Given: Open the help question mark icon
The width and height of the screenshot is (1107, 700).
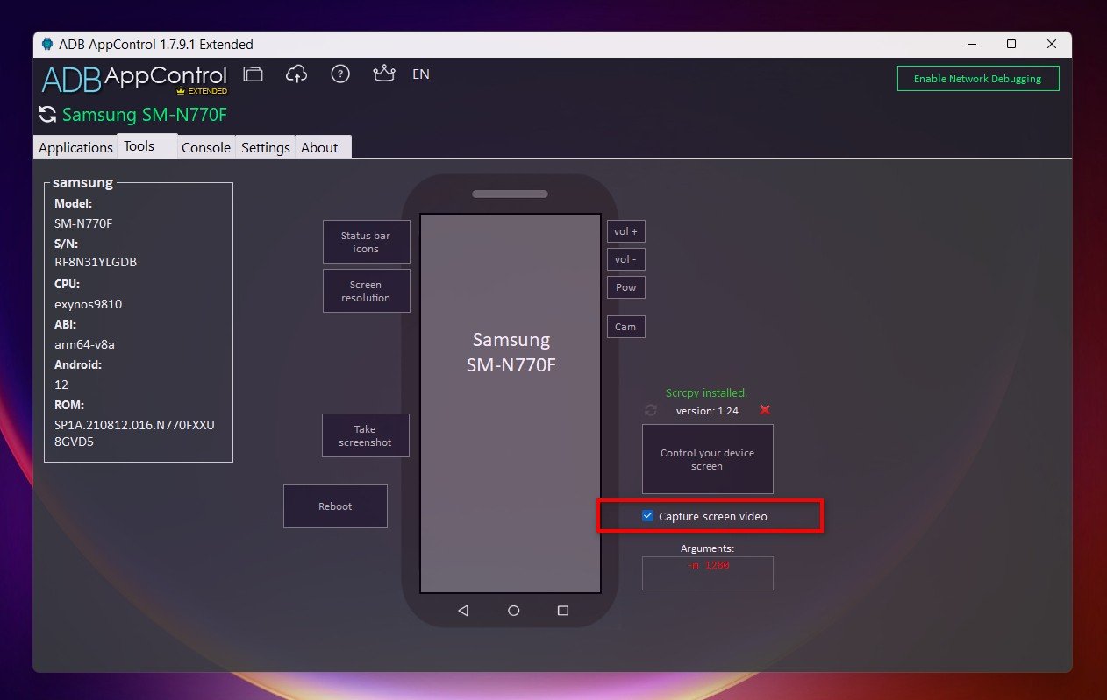Looking at the screenshot, I should [x=340, y=74].
